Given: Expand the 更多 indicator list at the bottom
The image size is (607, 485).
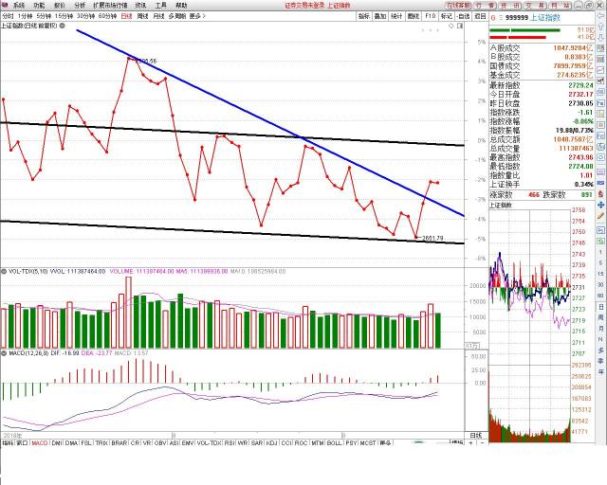Looking at the screenshot, I should point(385,442).
